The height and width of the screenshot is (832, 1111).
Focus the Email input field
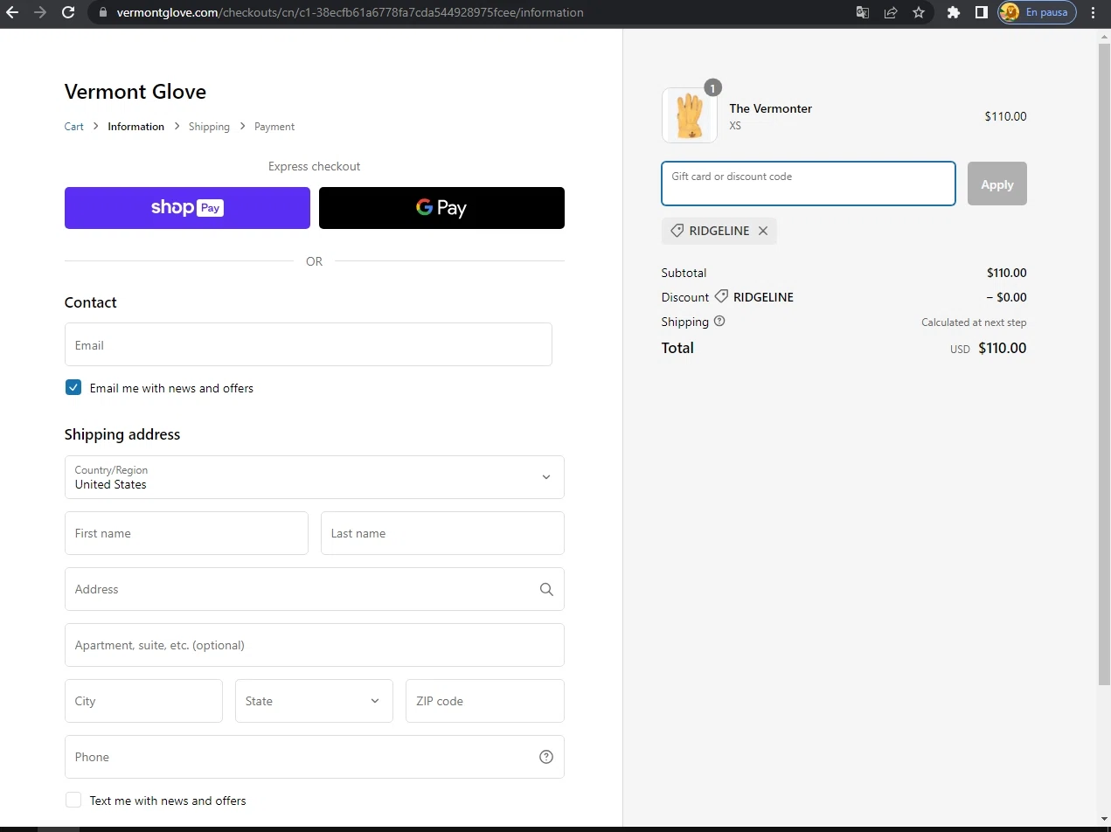pyautogui.click(x=309, y=344)
